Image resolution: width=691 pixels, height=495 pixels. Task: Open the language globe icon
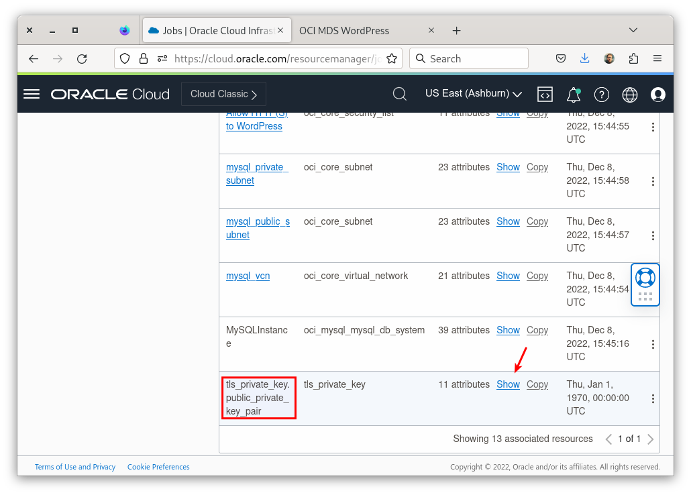point(629,94)
